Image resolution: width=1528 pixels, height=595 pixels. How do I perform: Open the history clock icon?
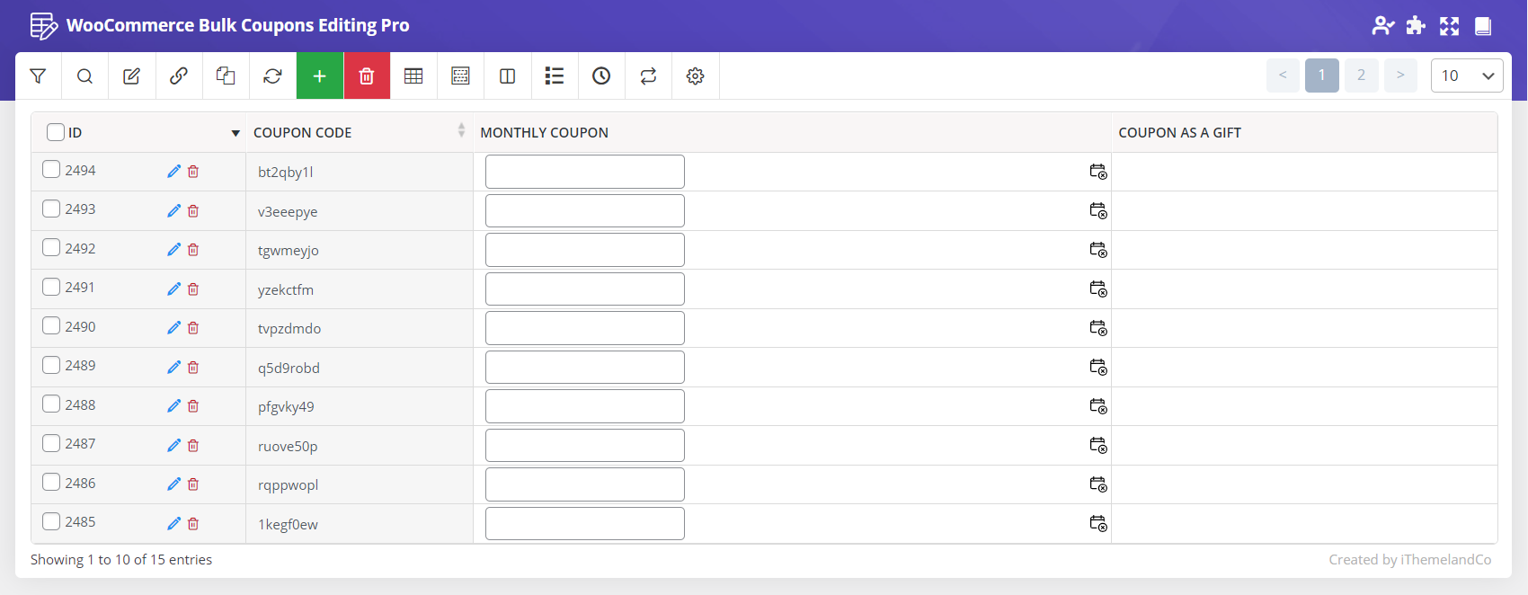601,76
